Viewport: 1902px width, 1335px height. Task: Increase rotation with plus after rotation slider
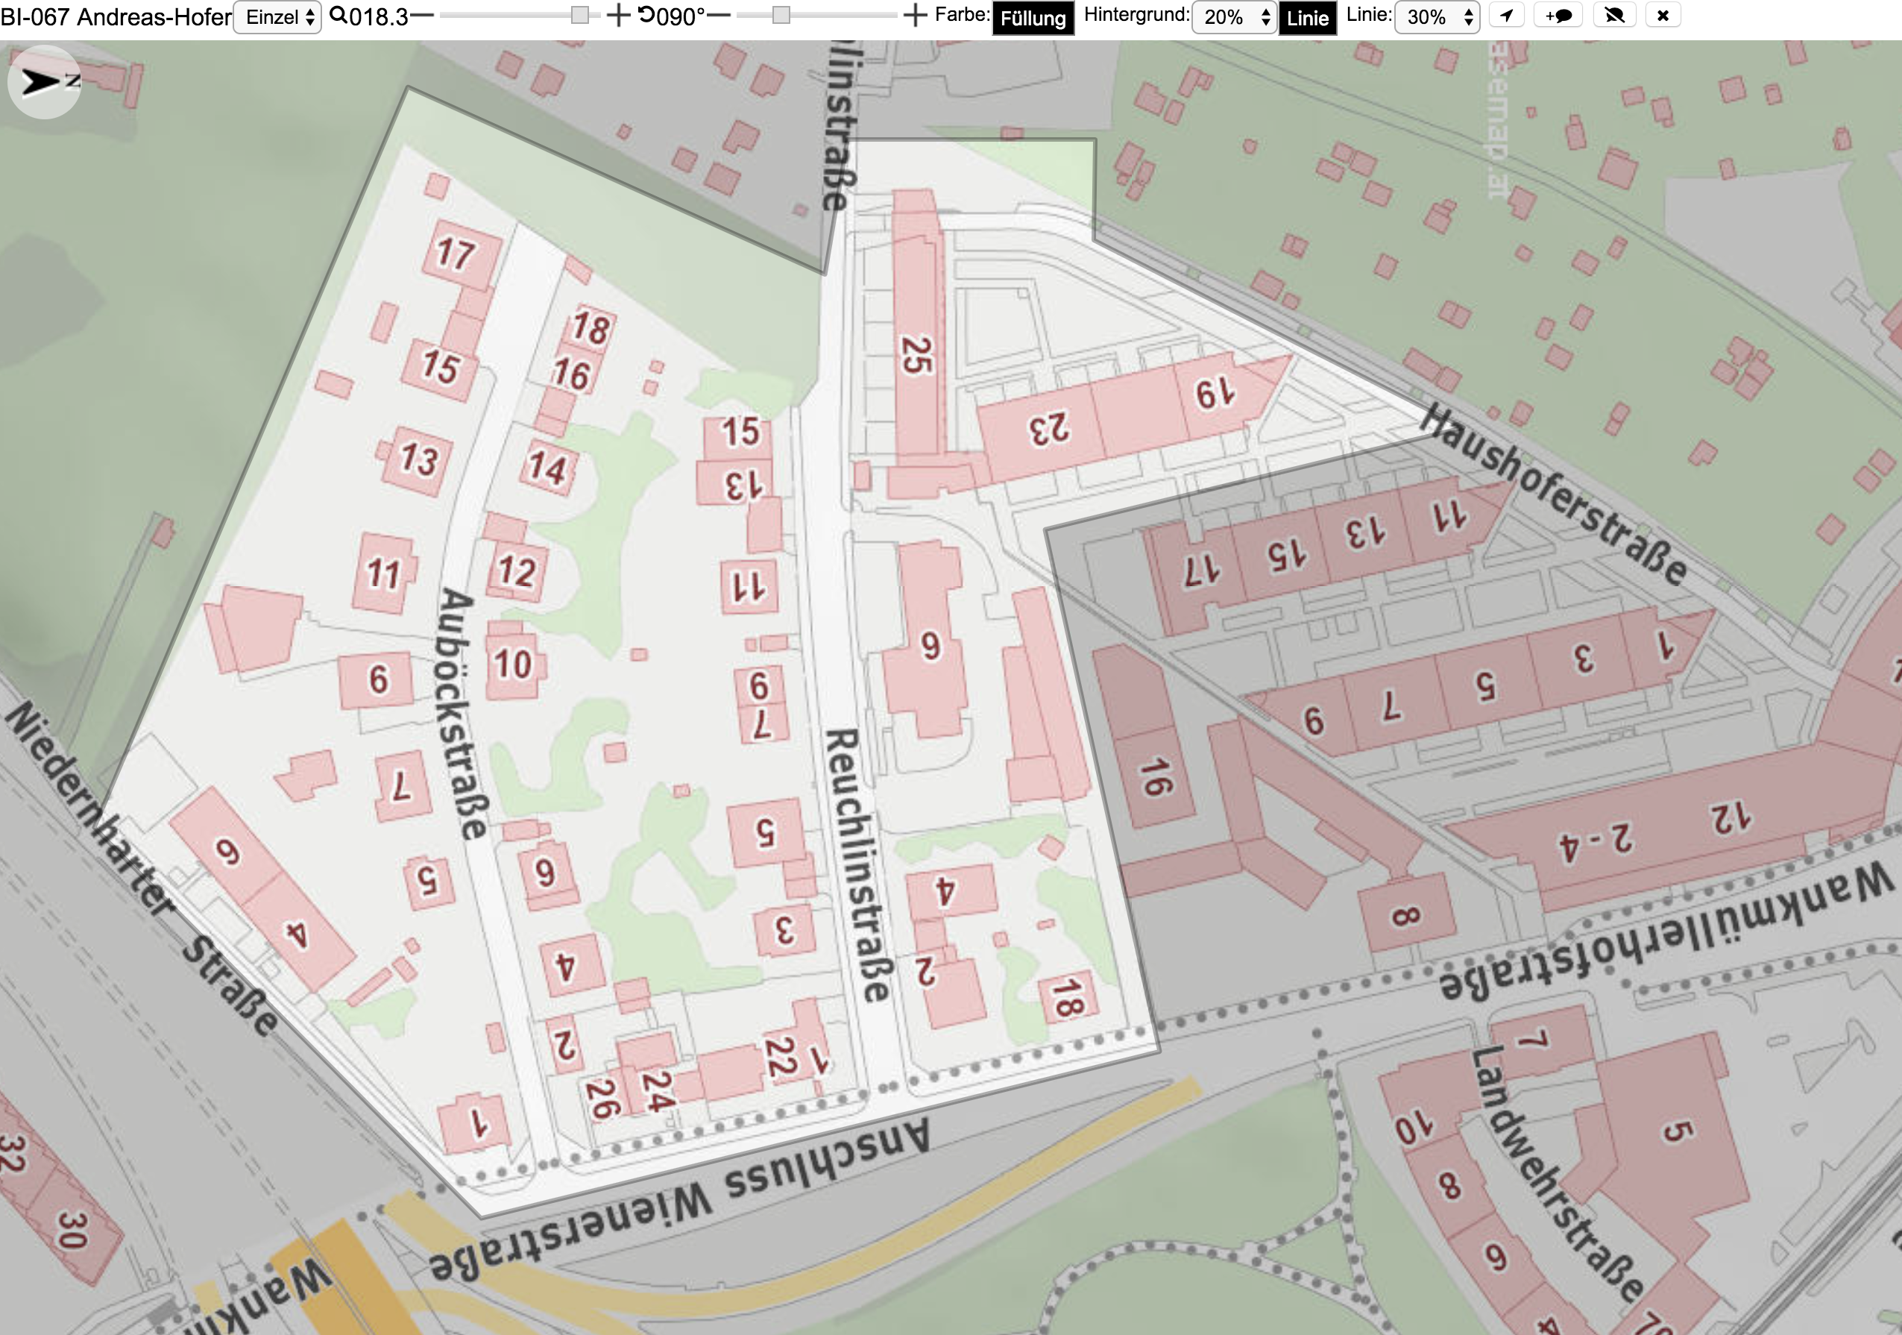tap(915, 15)
